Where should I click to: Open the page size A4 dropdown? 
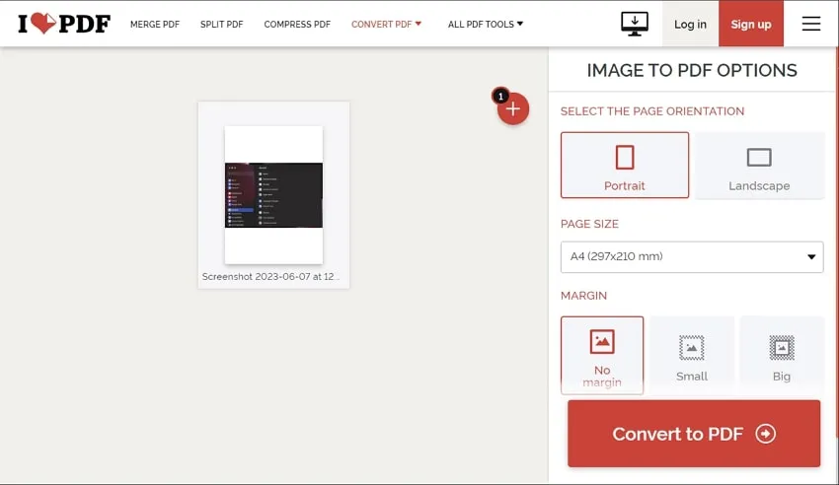click(692, 257)
